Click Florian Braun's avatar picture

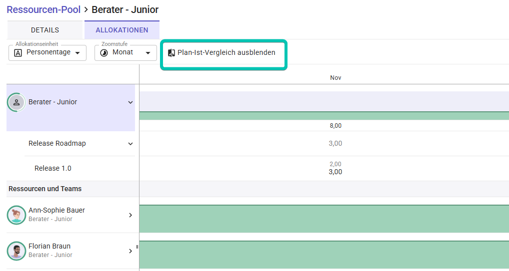click(x=16, y=251)
